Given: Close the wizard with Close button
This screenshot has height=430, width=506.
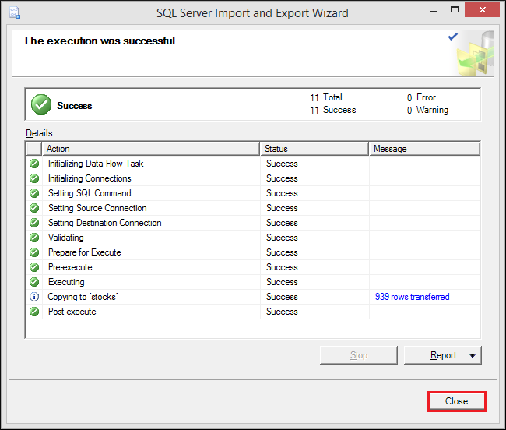Looking at the screenshot, I should click(457, 401).
